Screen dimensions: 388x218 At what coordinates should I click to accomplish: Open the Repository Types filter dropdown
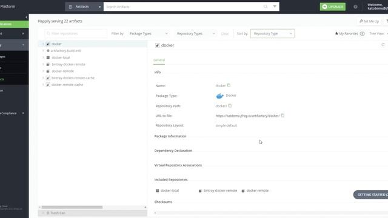coord(196,34)
